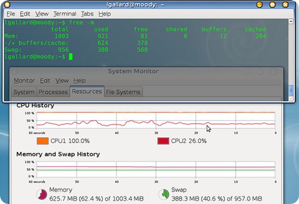
Task: Click the Swap 388.3 MiB usage text
Action: coord(216,199)
